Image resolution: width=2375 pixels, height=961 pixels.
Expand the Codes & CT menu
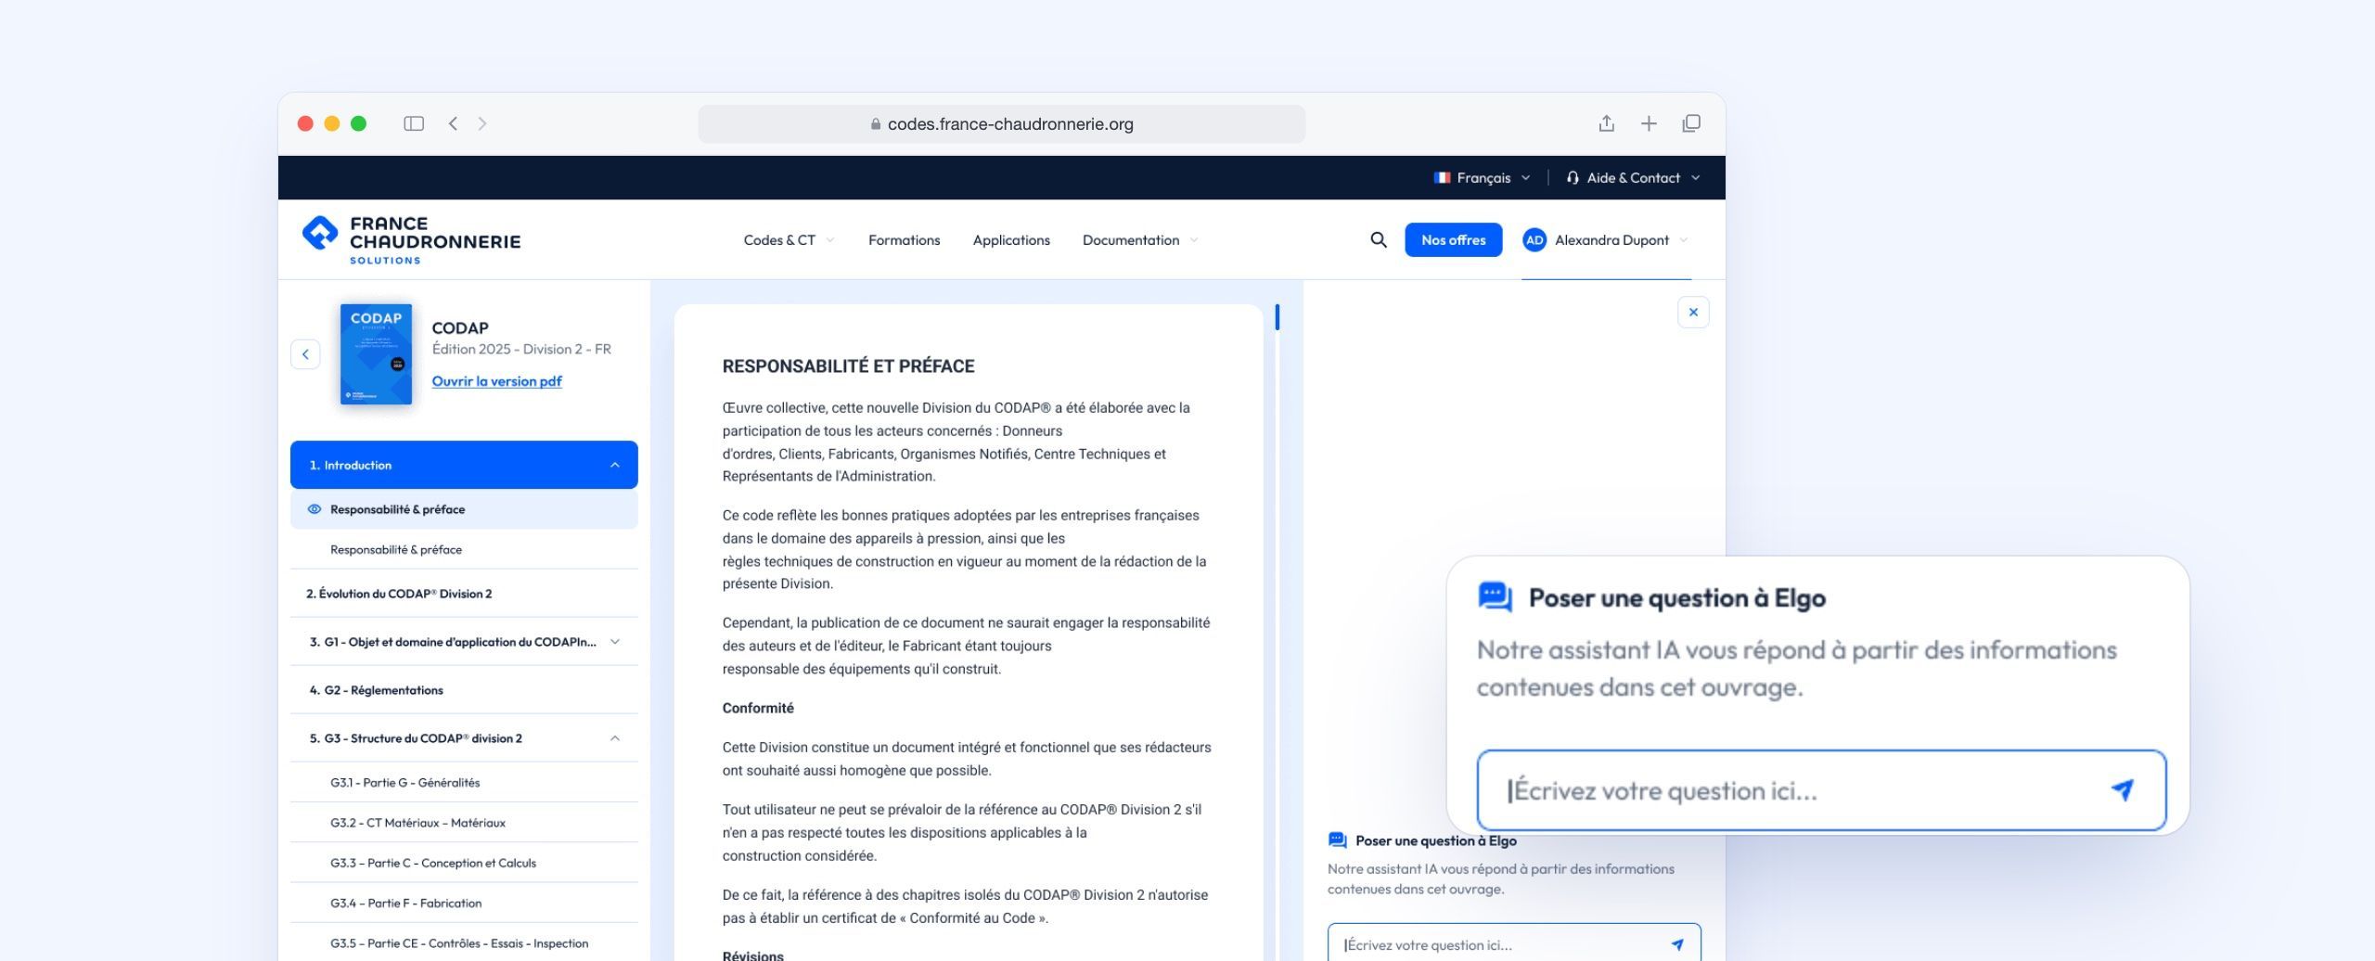(789, 240)
